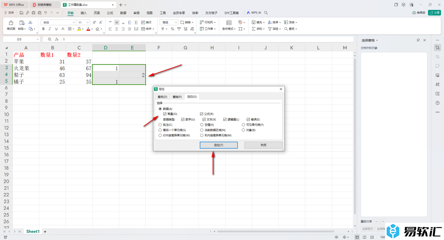Uncheck the 常量(O) checkbox
The width and height of the screenshot is (444, 240).
165,114
